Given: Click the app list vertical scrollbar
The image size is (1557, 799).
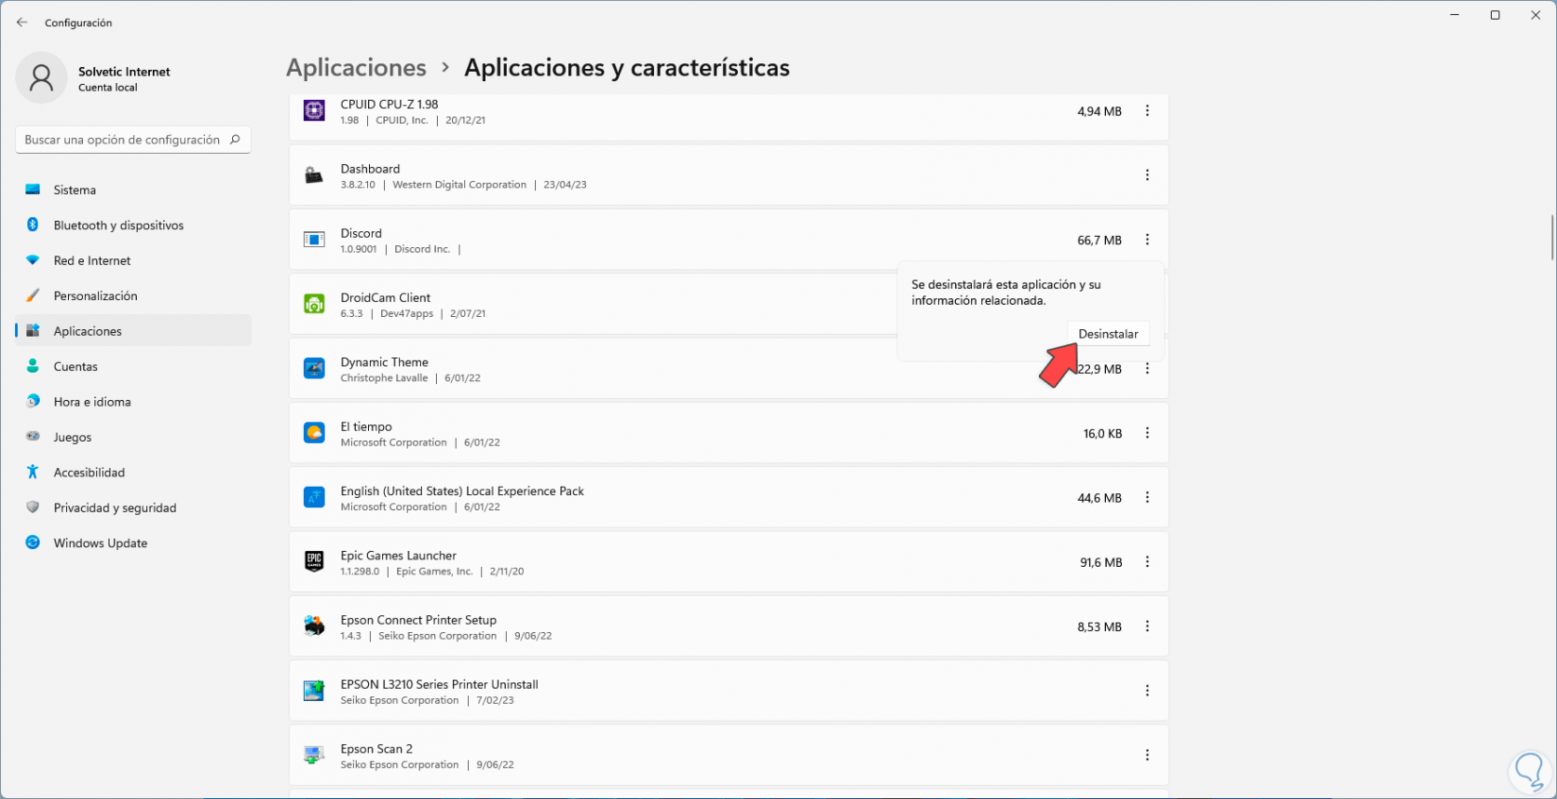Looking at the screenshot, I should tap(1551, 238).
